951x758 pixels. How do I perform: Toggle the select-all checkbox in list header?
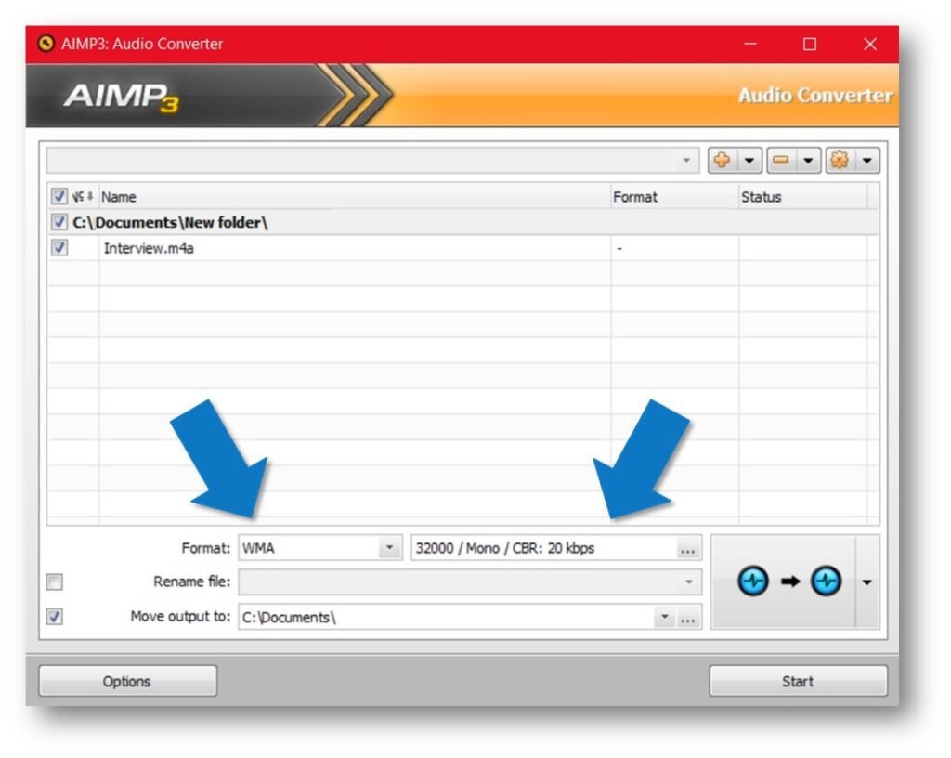(59, 197)
